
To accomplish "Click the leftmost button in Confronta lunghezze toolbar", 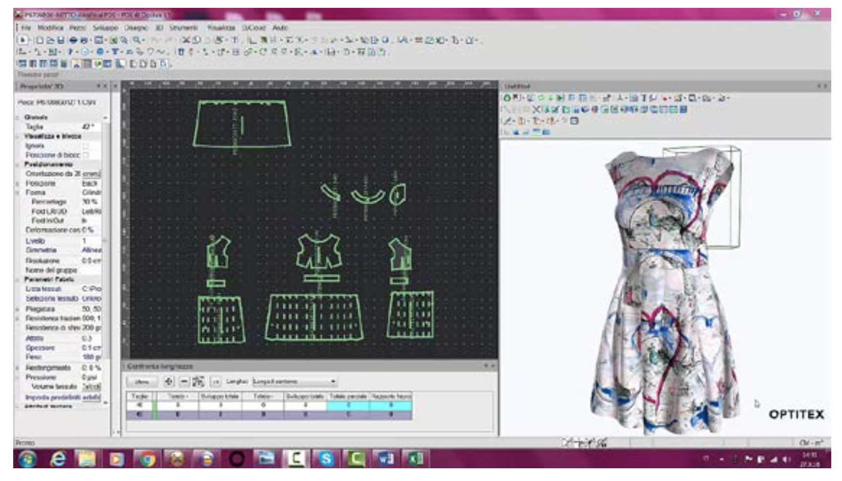I will (142, 382).
